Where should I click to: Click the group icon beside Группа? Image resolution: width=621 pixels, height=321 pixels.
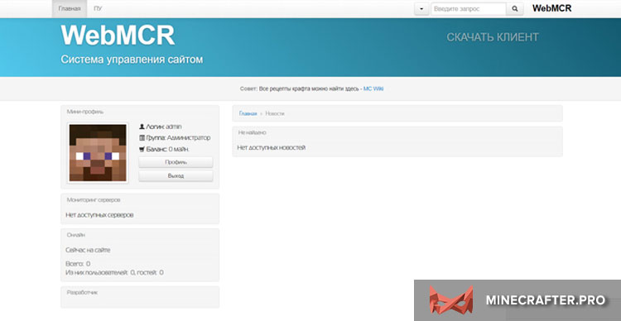[x=142, y=137]
